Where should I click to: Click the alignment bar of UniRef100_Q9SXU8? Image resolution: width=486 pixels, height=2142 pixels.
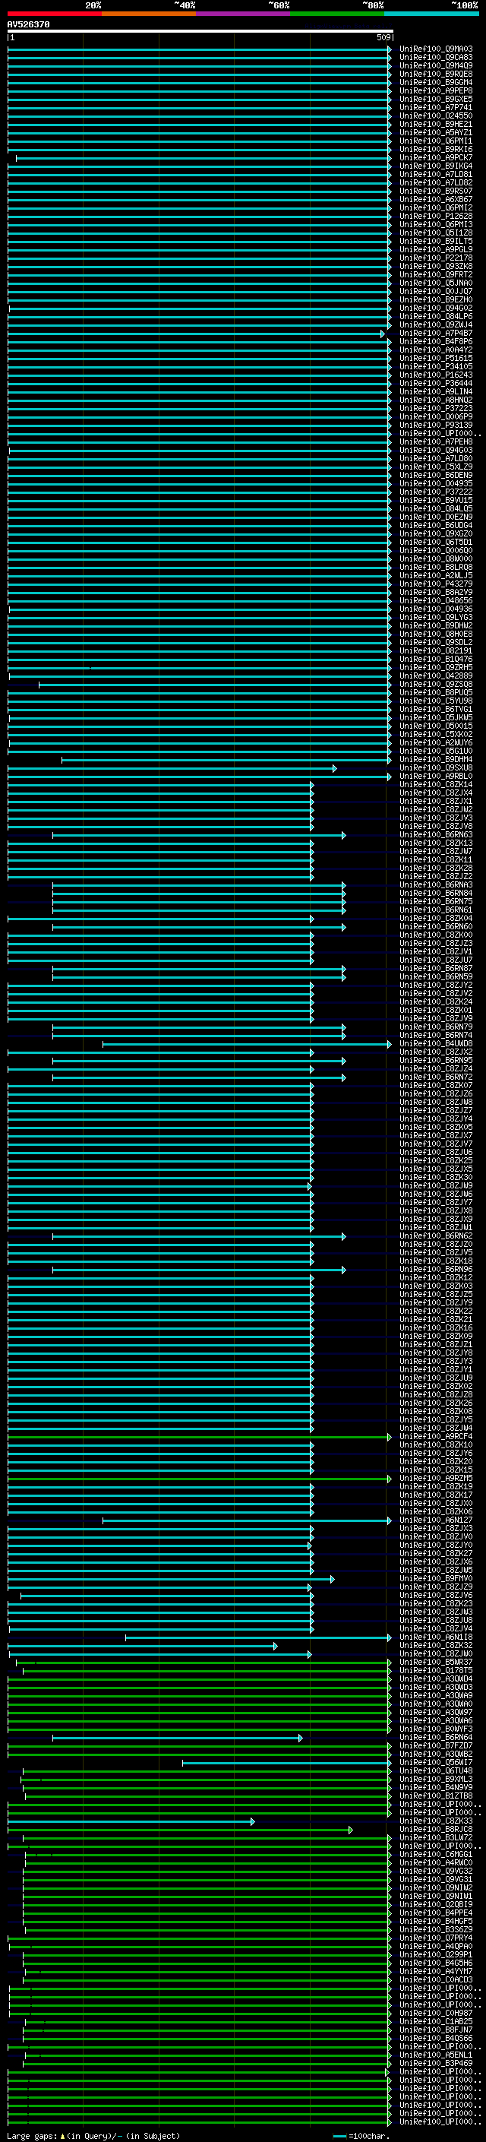tap(172, 768)
